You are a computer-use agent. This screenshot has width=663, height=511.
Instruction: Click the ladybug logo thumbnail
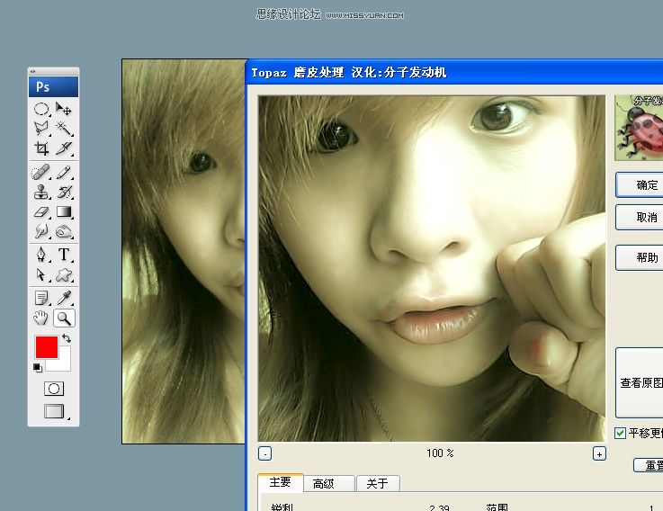tap(639, 128)
